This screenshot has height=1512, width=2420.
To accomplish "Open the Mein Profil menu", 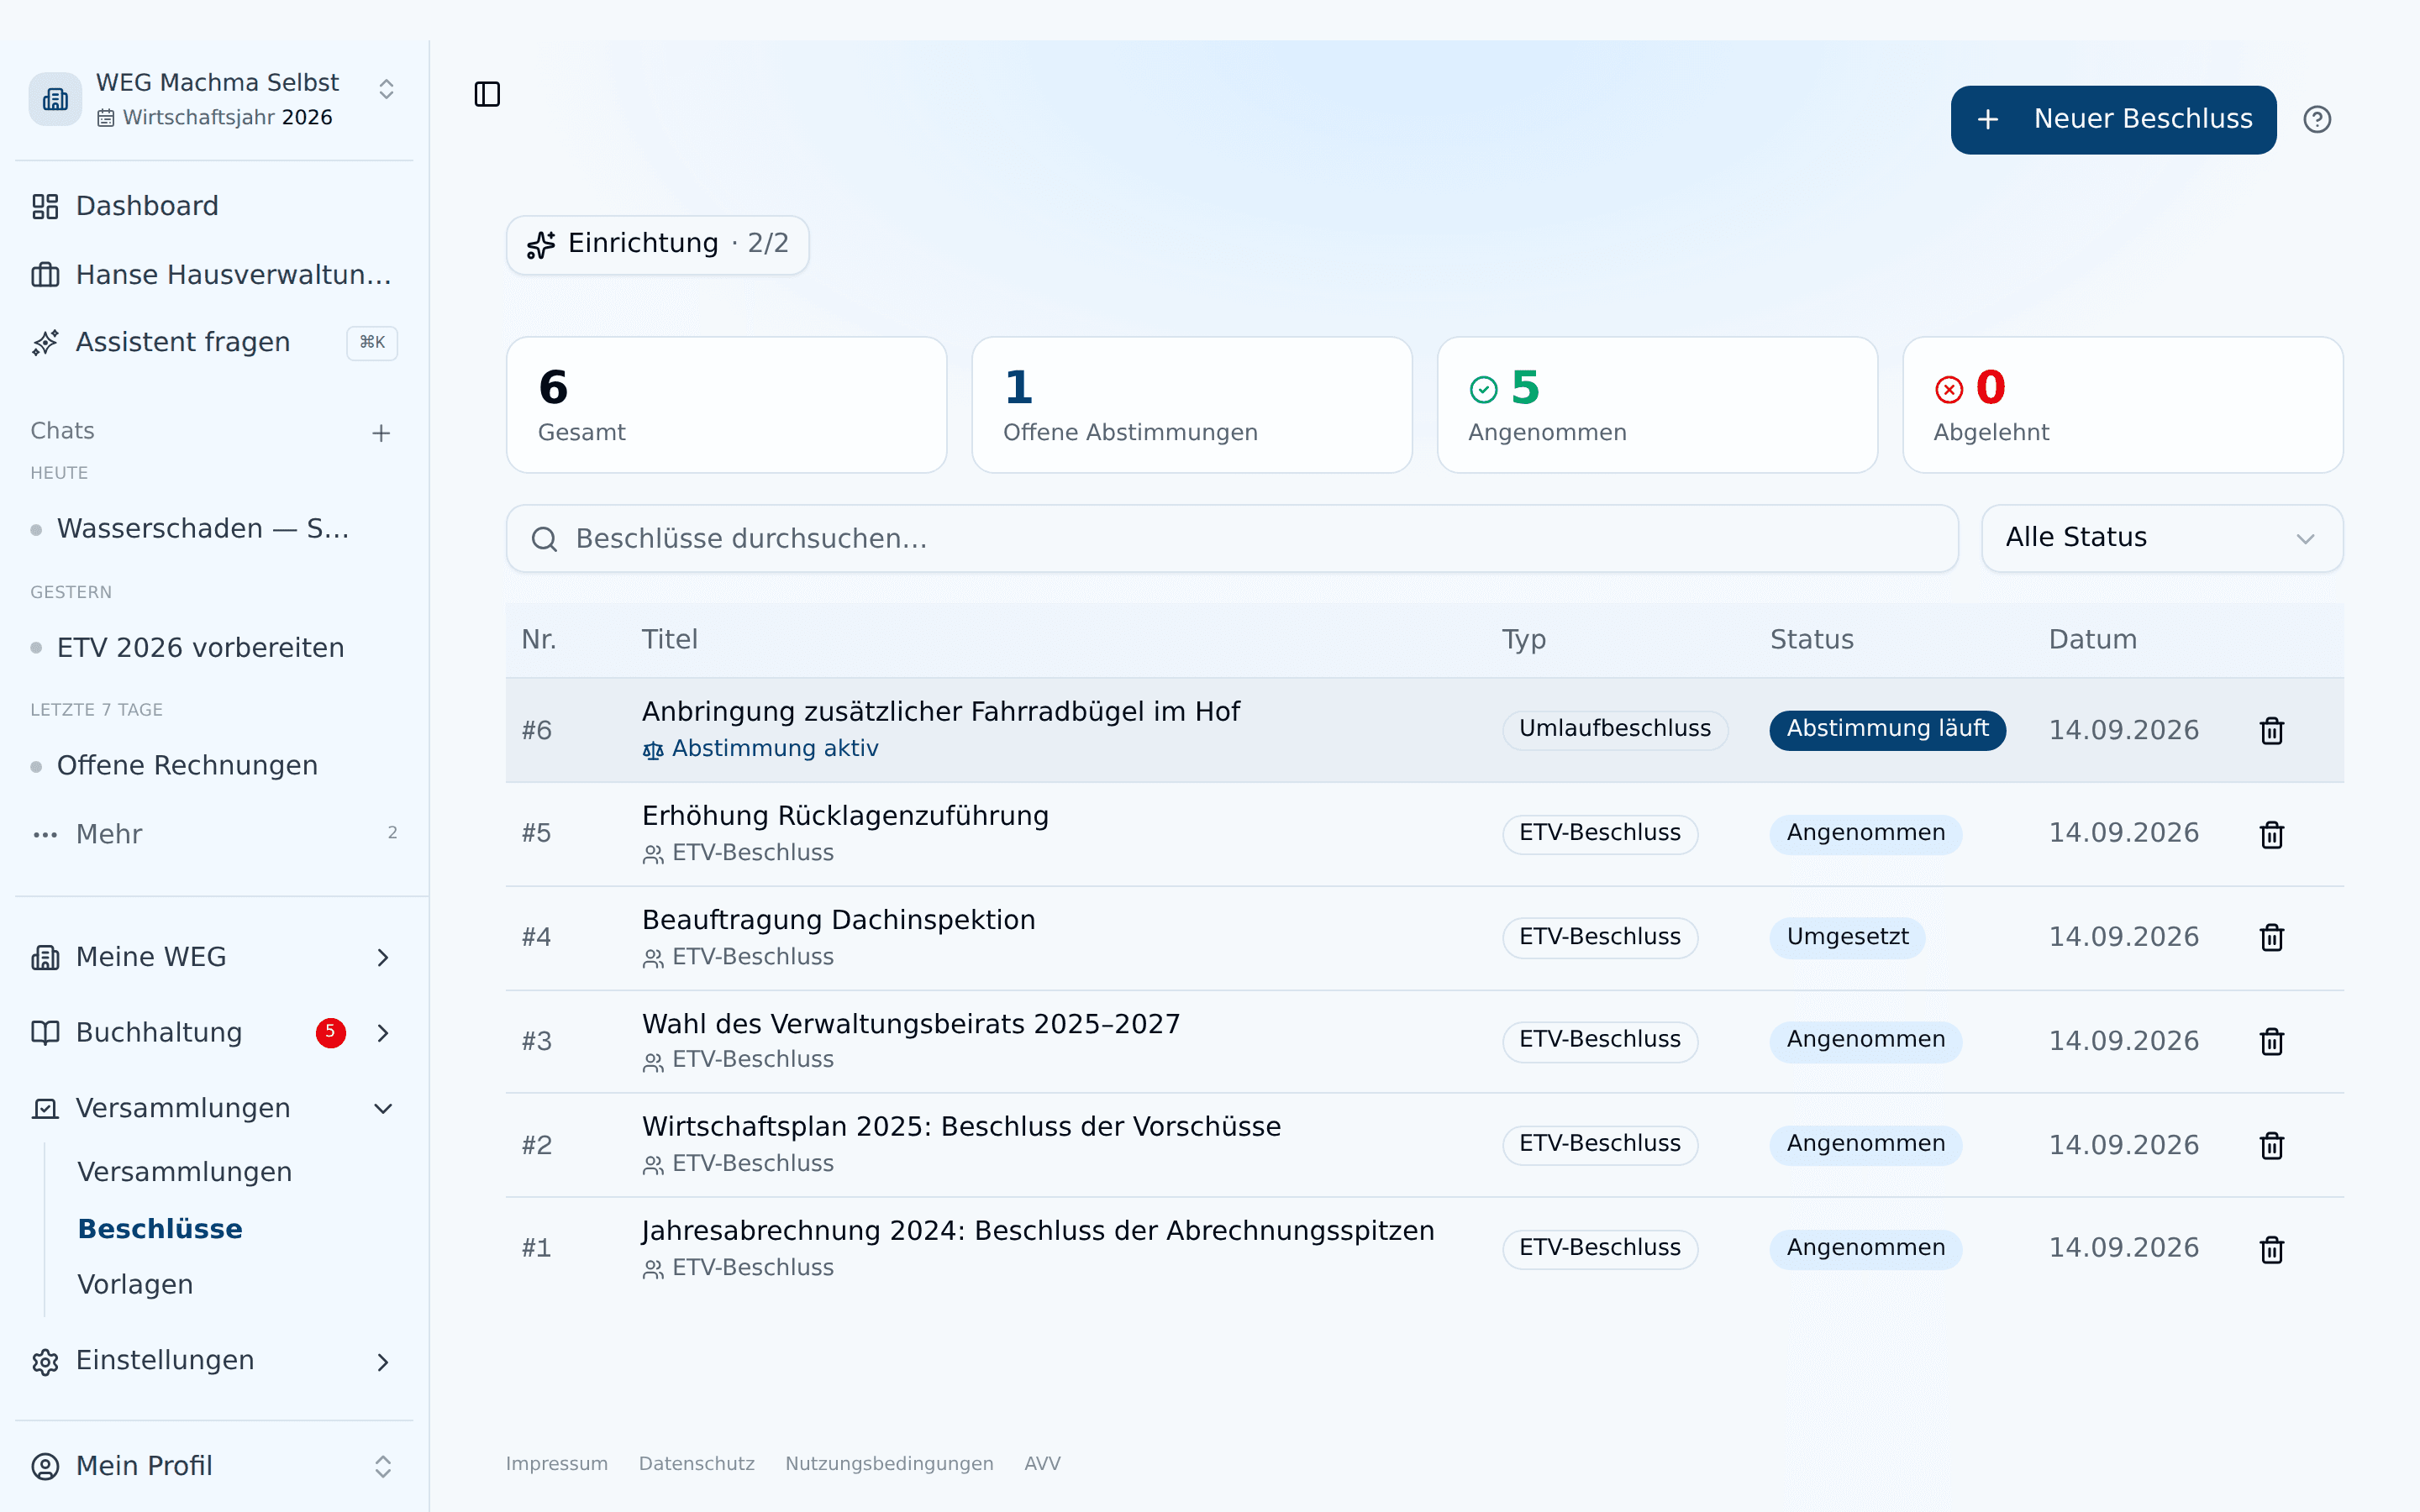I will pyautogui.click(x=214, y=1466).
